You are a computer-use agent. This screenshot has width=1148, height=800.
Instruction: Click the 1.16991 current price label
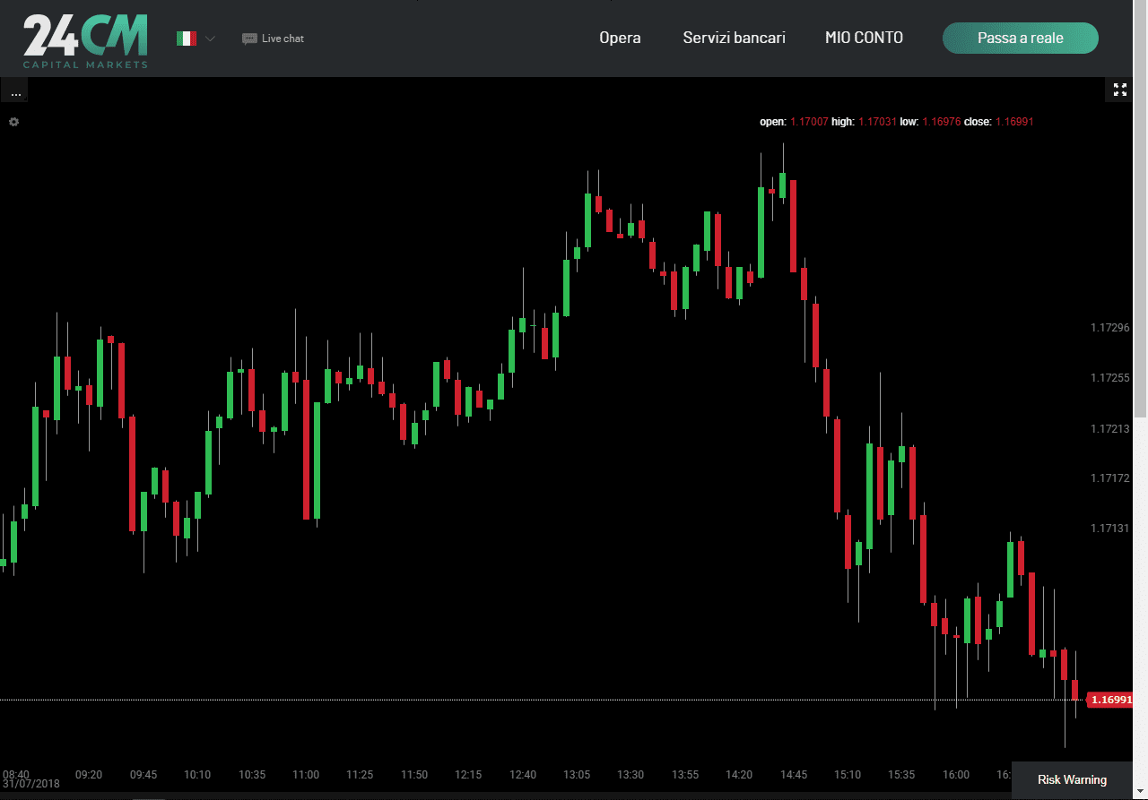(x=1110, y=700)
